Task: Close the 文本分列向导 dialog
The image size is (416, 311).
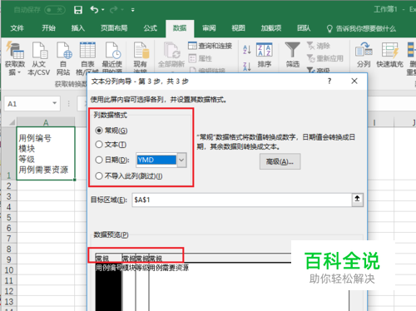Action: [x=354, y=81]
